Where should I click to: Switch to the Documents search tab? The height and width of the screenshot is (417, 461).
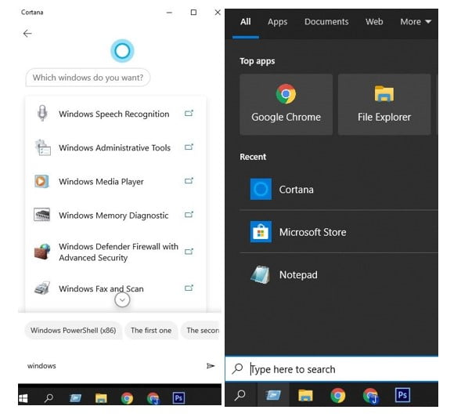[326, 22]
